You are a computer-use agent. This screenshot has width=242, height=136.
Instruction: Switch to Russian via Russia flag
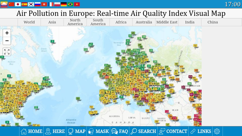pos(38,4)
